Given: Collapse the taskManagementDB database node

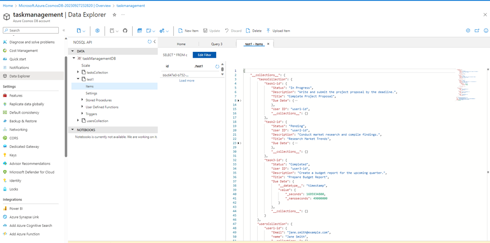Looking at the screenshot, I should pos(74,58).
